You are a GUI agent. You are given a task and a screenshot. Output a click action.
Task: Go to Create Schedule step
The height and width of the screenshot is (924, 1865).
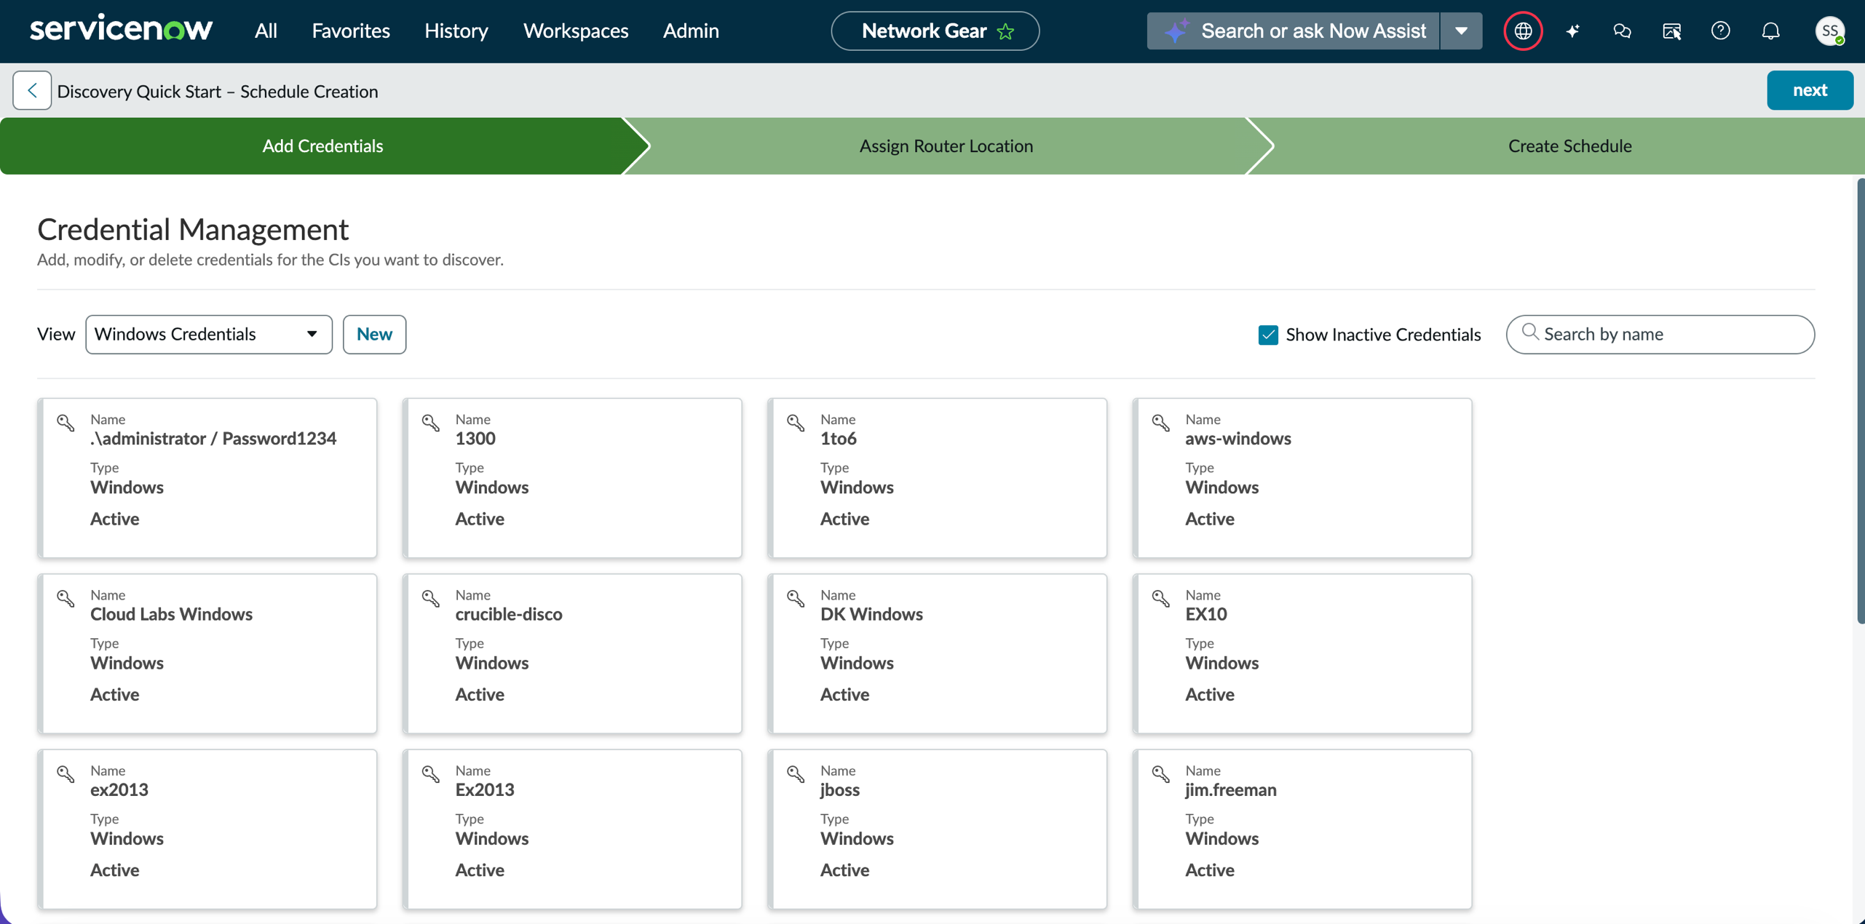coord(1569,146)
